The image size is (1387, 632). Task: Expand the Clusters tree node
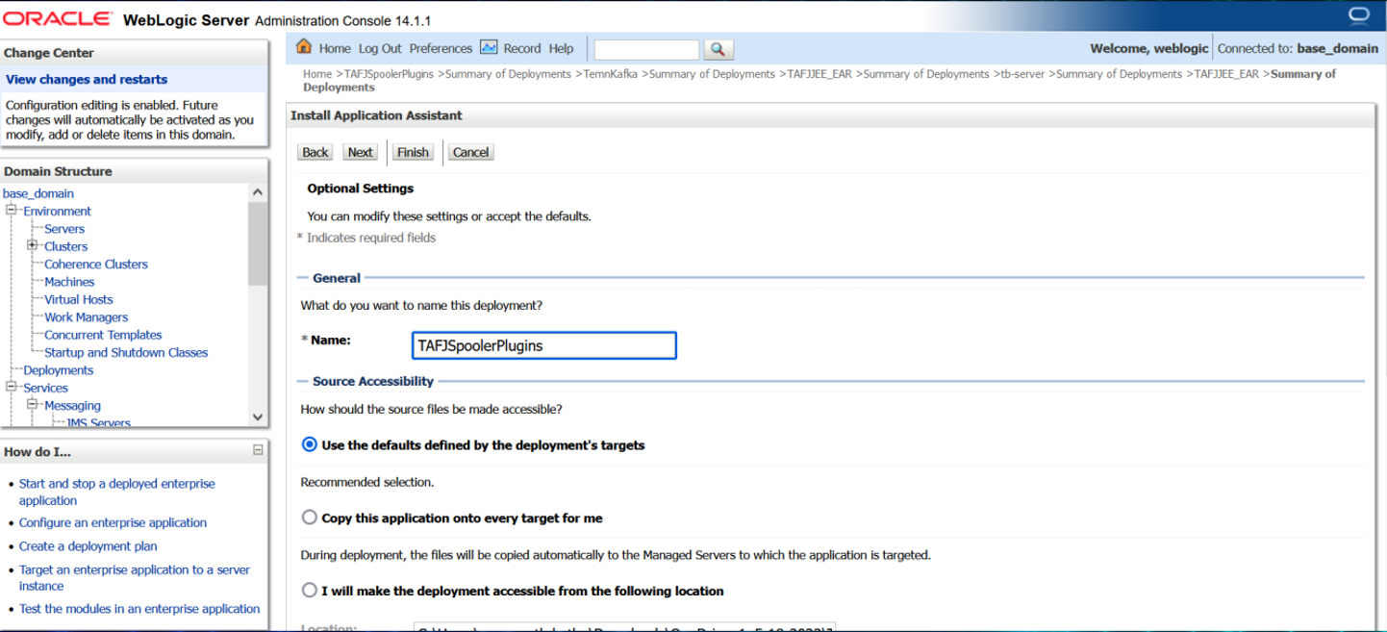[32, 246]
